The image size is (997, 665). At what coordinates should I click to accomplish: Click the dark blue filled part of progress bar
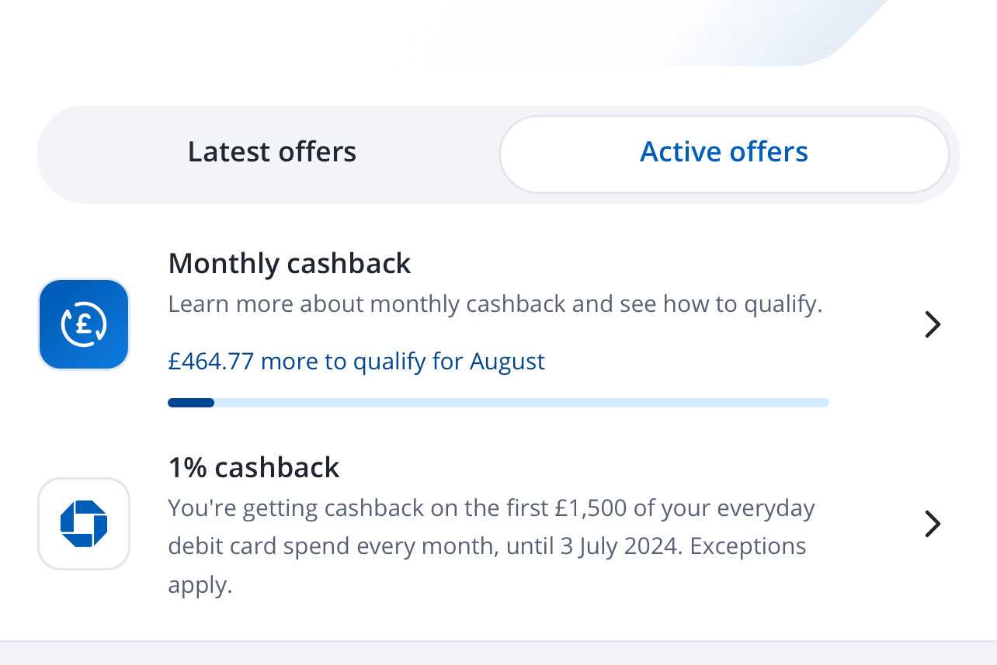pyautogui.click(x=191, y=403)
